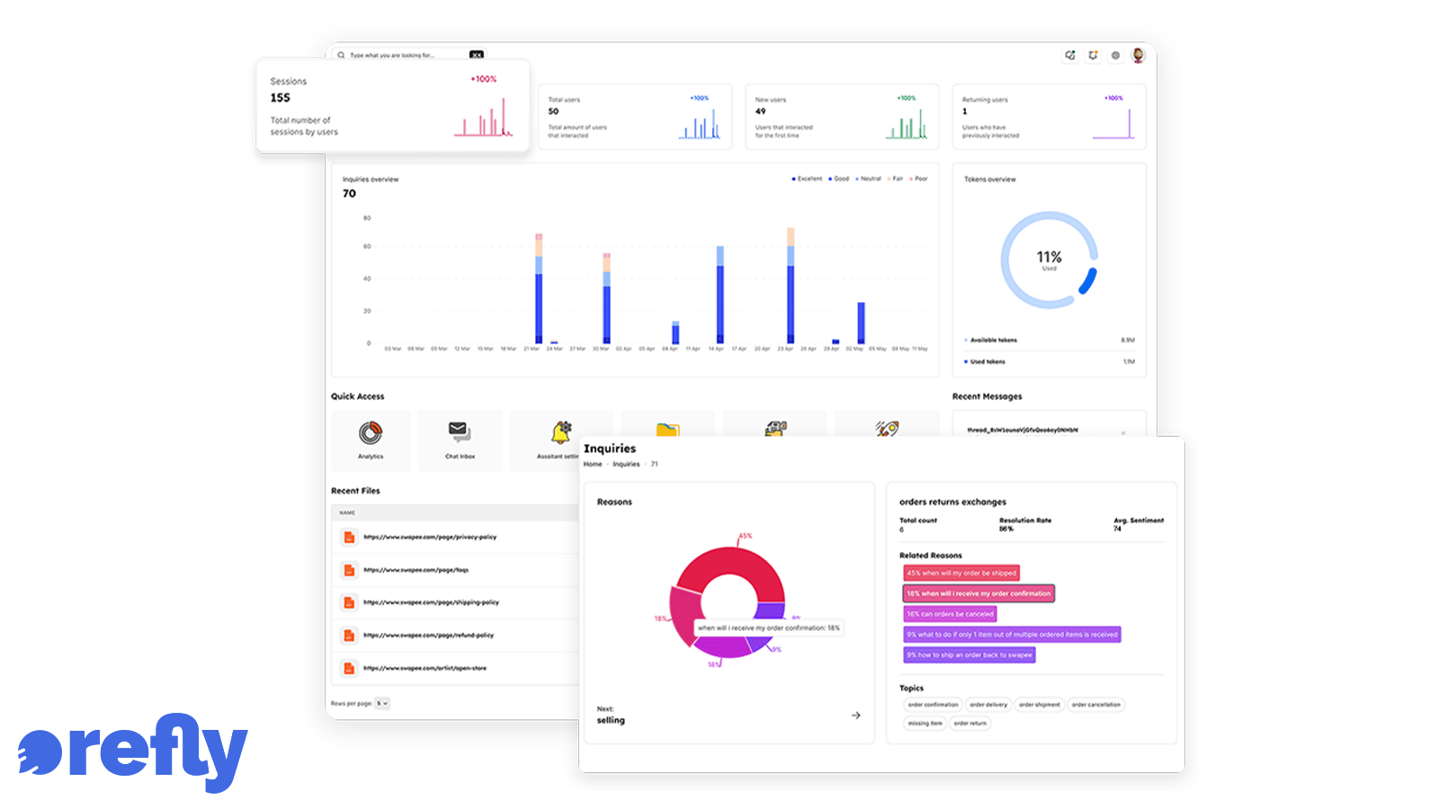Click the file icon beside the refund-policy entry
1439x809 pixels.
[348, 636]
